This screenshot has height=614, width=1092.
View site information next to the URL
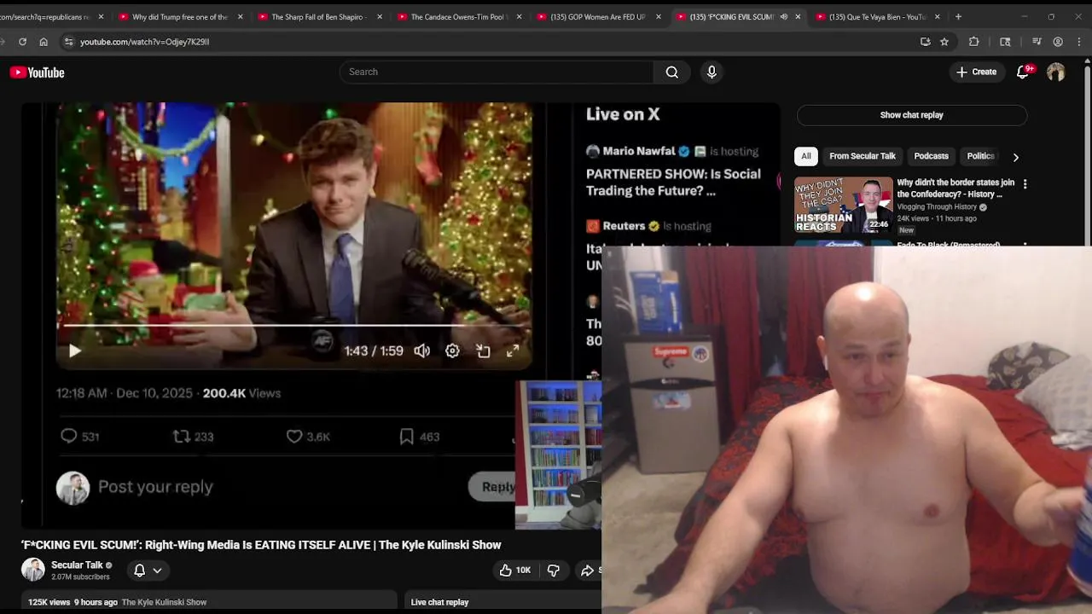68,41
